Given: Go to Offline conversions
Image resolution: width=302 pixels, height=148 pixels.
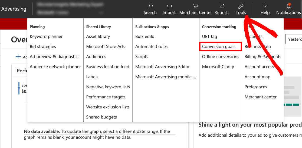Looking at the screenshot, I should (221, 57).
